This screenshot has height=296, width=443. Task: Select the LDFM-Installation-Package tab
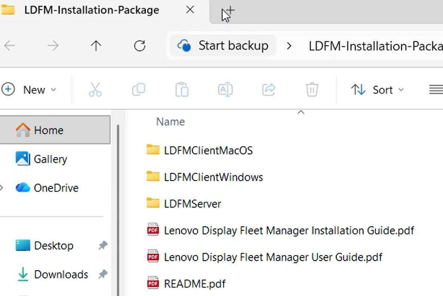tap(92, 10)
